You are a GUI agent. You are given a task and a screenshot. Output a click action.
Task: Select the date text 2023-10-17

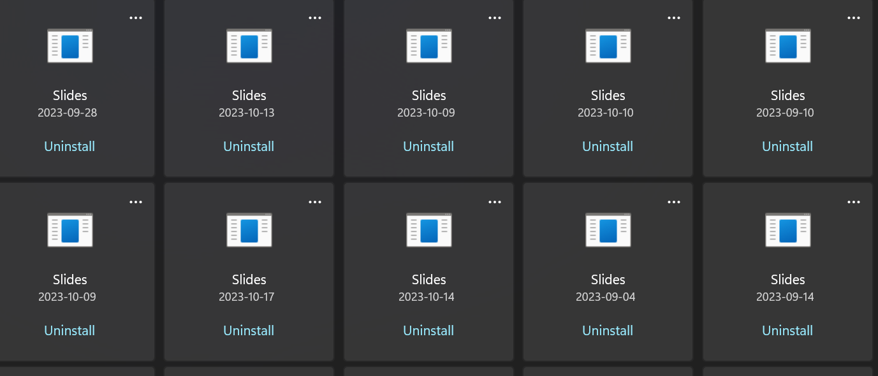[x=247, y=298]
